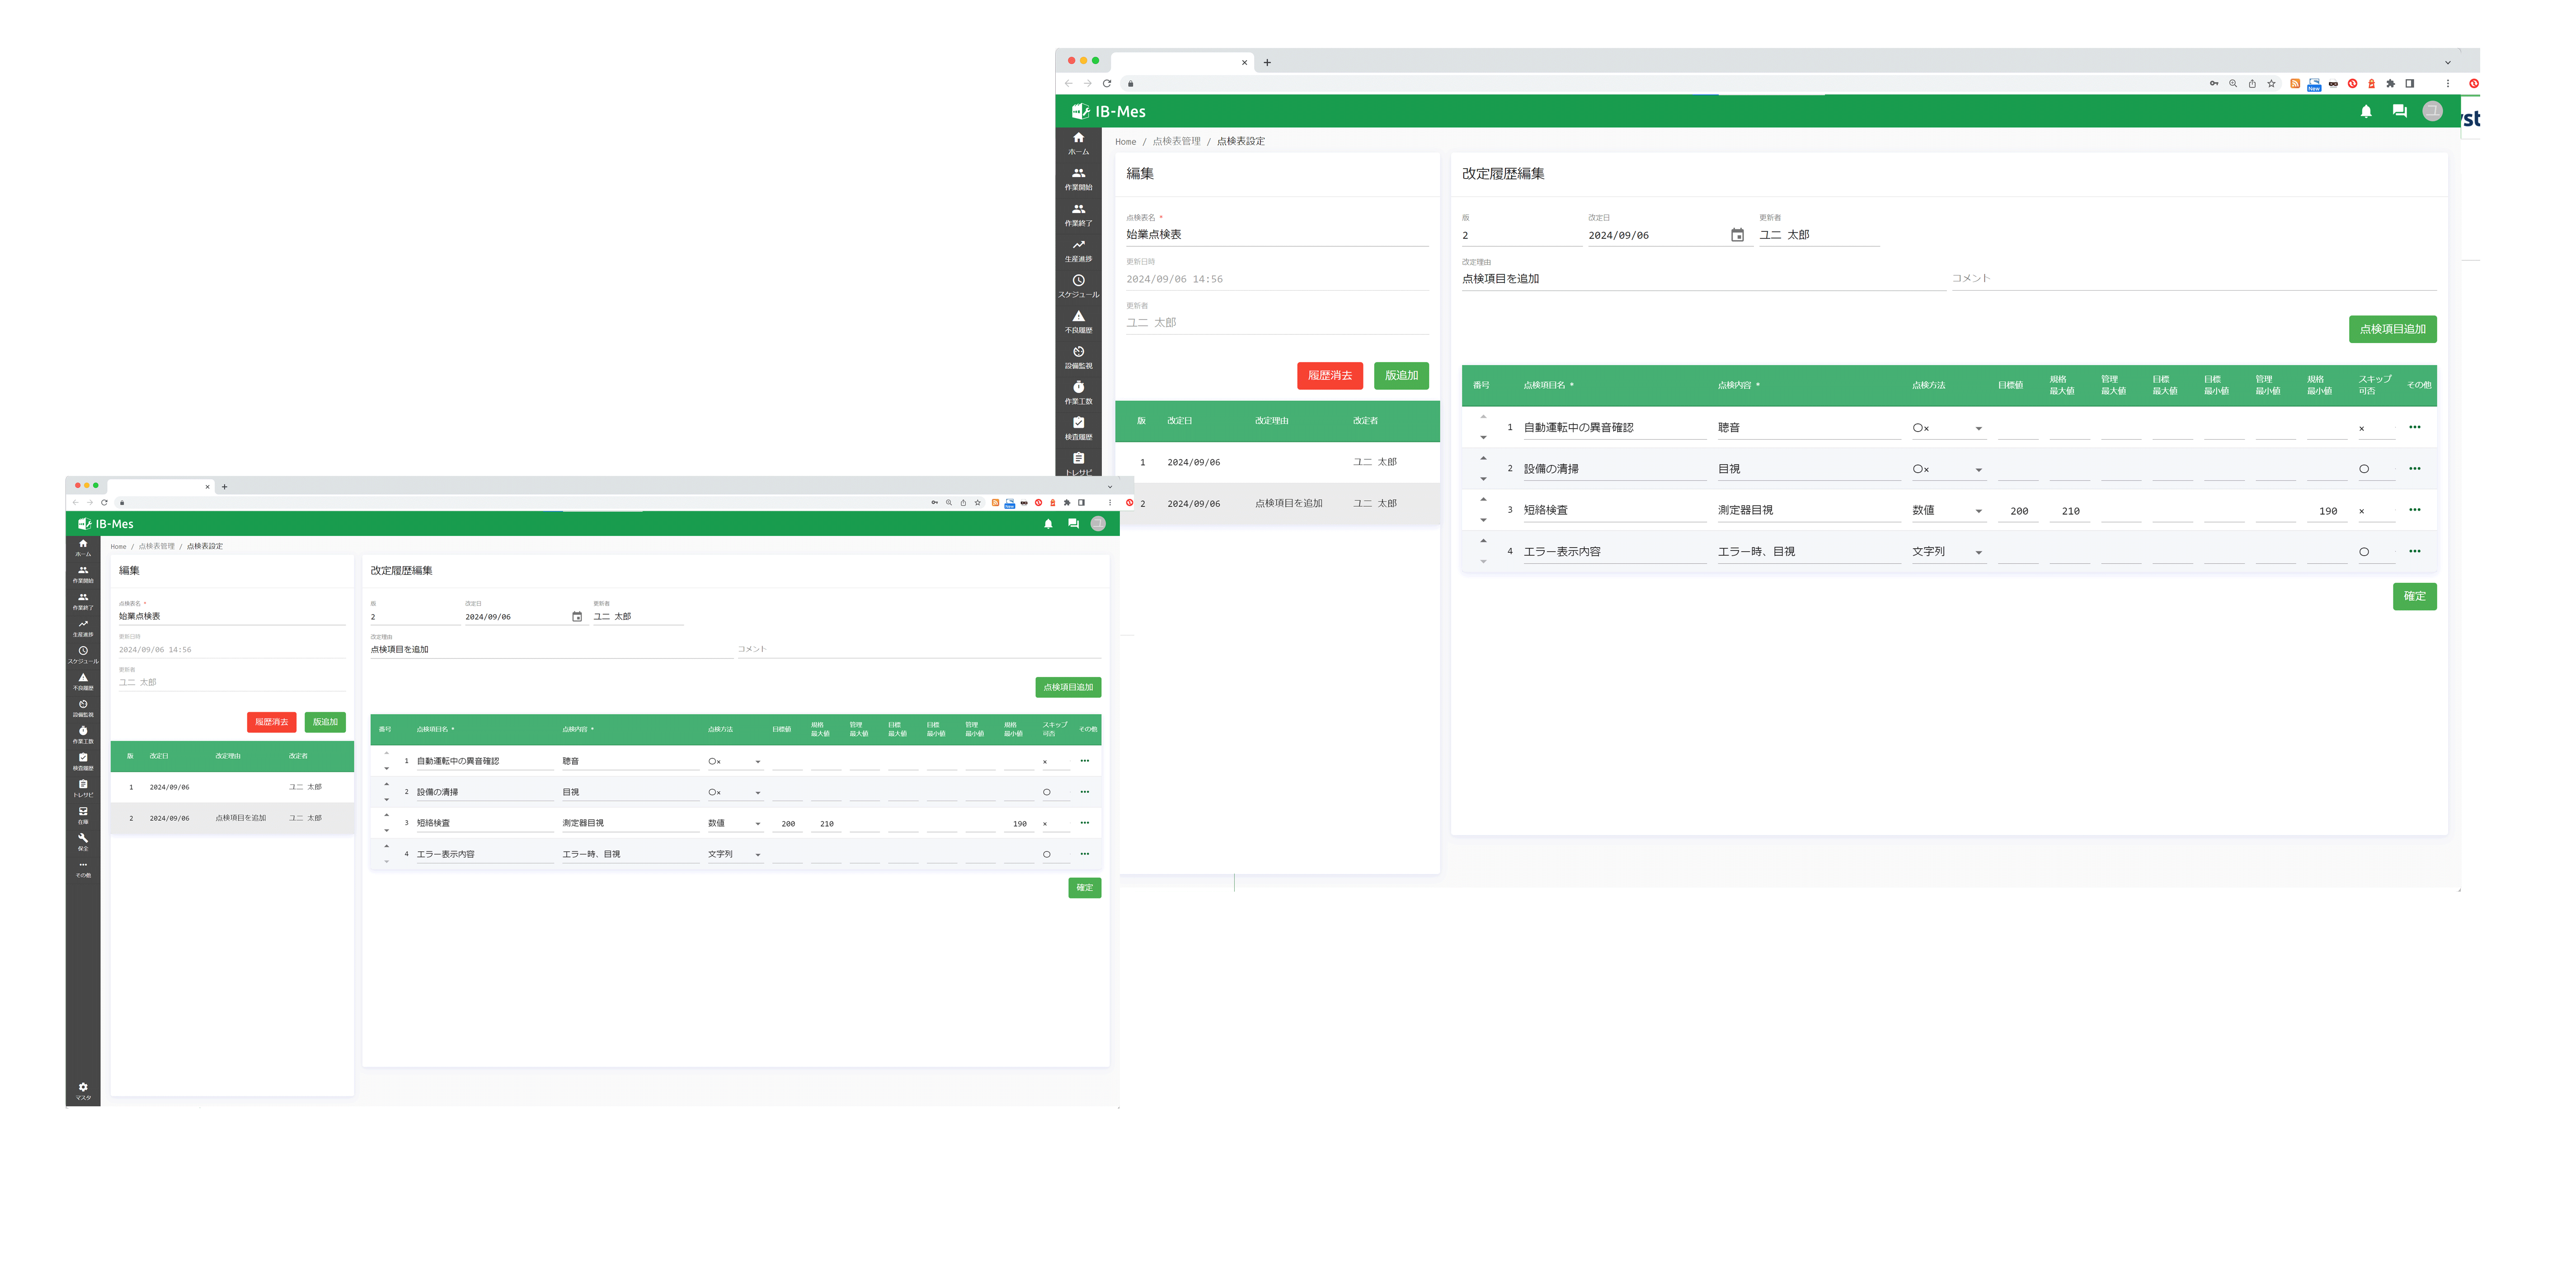
Task: Click the コメント field in the larger window
Action: point(2193,279)
